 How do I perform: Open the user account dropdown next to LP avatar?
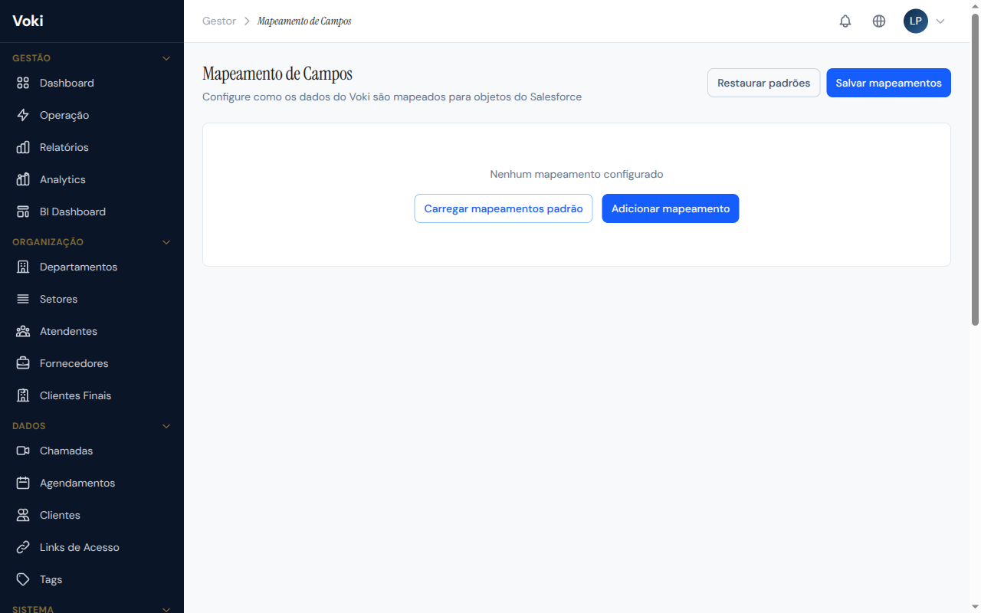pos(941,21)
